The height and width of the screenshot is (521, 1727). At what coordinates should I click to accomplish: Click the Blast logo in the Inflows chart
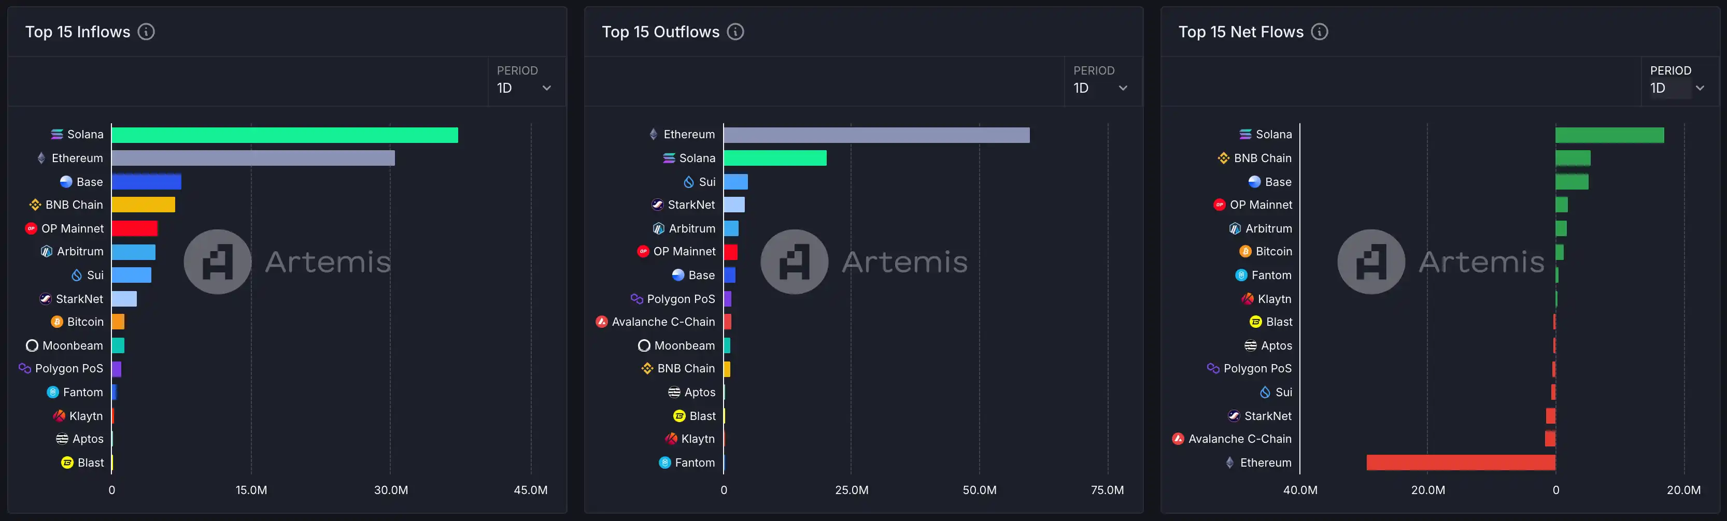tap(67, 463)
